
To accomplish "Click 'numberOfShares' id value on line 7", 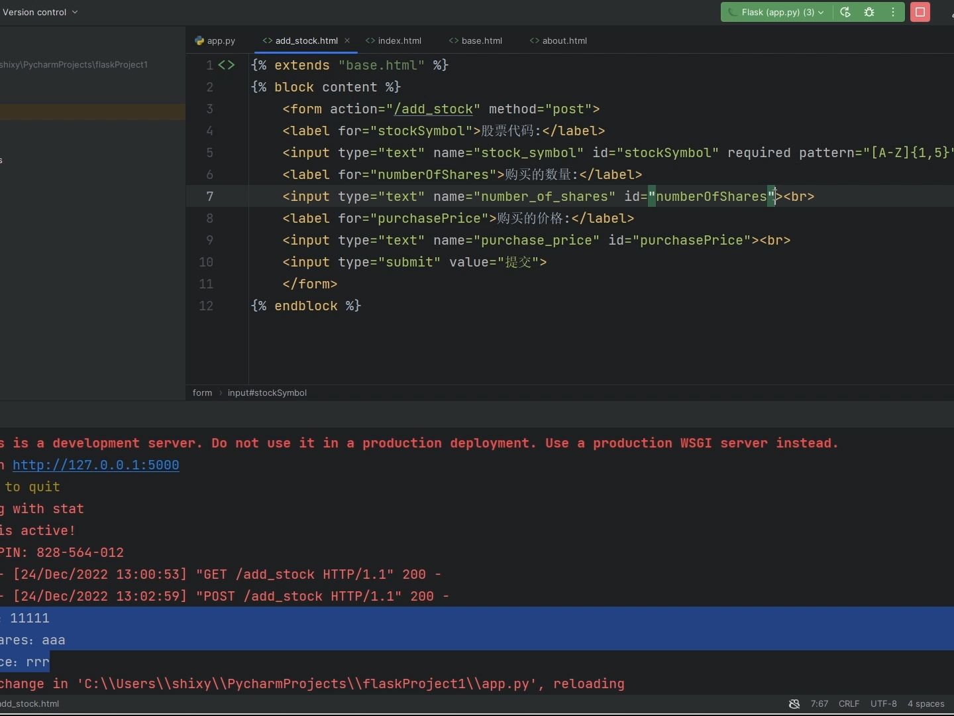I will point(712,196).
